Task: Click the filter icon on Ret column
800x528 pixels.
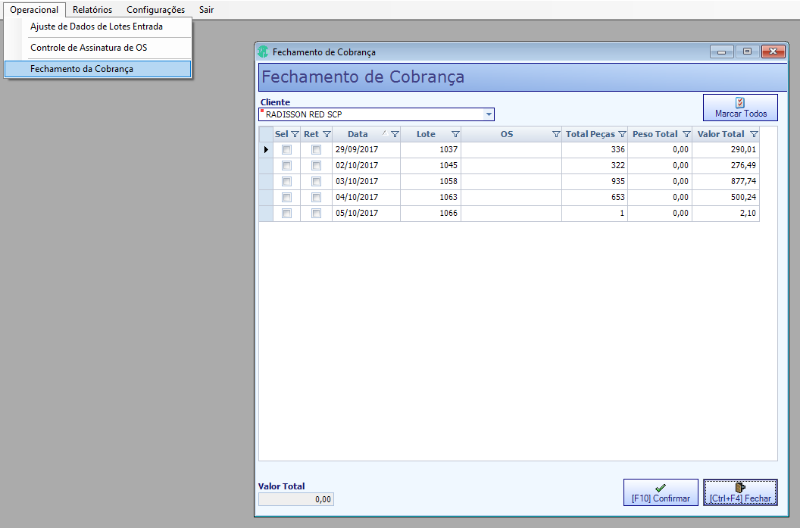Action: click(327, 135)
